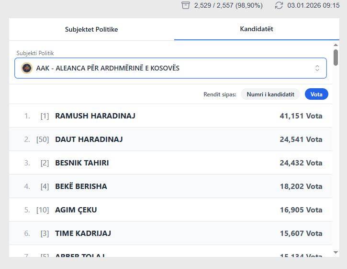Click the refresh timestamp icon

[x=279, y=5]
